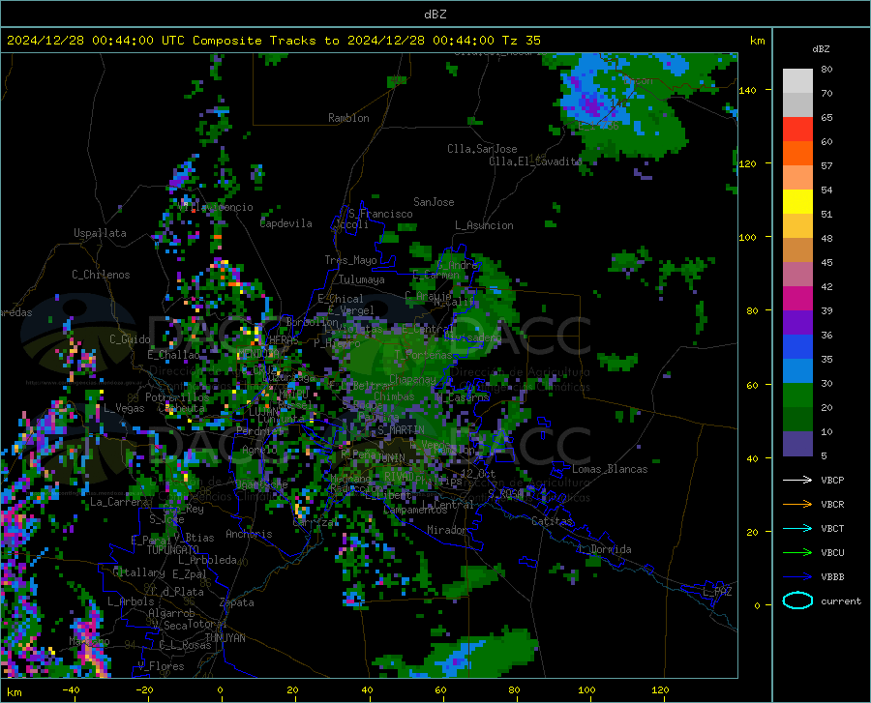Click the 'L_Dormida' map label
The width and height of the screenshot is (871, 703).
pos(604,549)
